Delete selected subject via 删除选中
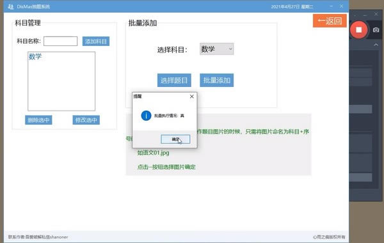384x243 pixels. (x=38, y=120)
